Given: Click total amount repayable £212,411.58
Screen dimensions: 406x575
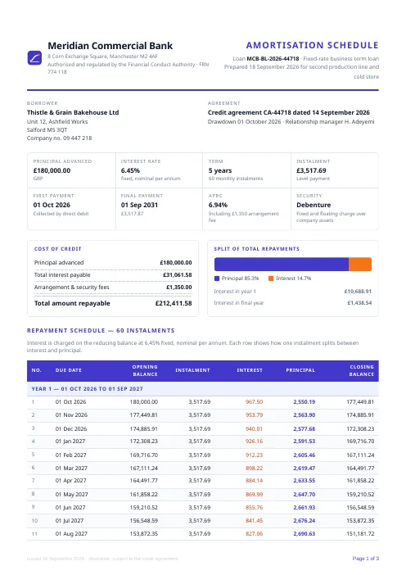Looking at the screenshot, I should click(174, 303).
